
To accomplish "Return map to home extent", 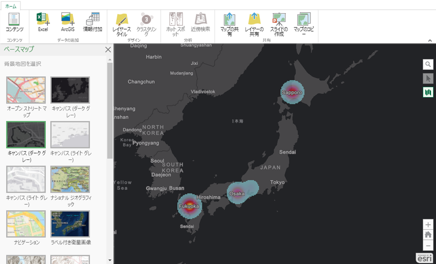I will [428, 235].
